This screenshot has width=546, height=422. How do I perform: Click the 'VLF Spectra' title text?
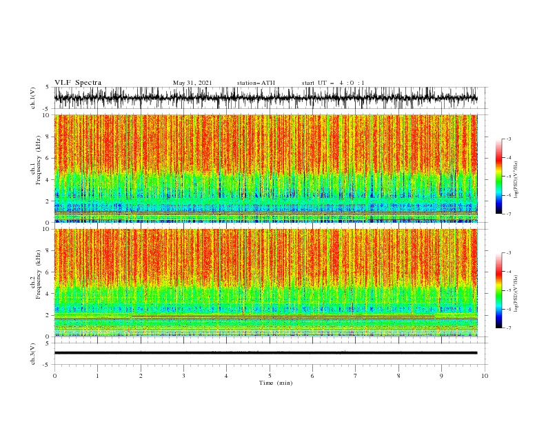[x=78, y=83]
